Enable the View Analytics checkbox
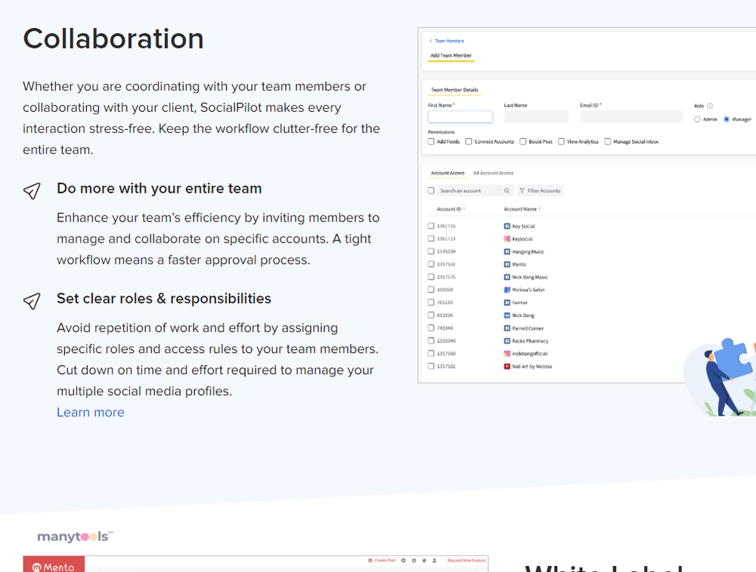The image size is (756, 572). 561,141
